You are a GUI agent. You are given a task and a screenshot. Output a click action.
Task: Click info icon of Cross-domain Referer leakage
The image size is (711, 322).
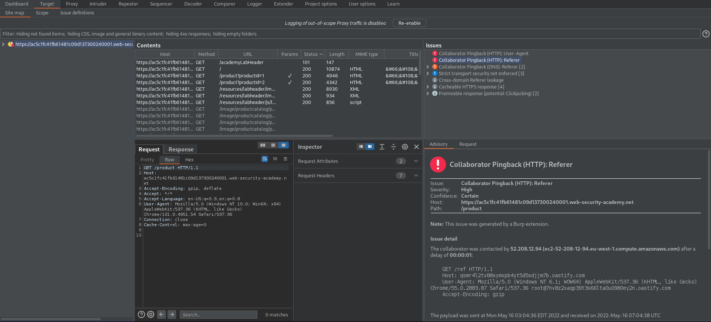coord(435,80)
